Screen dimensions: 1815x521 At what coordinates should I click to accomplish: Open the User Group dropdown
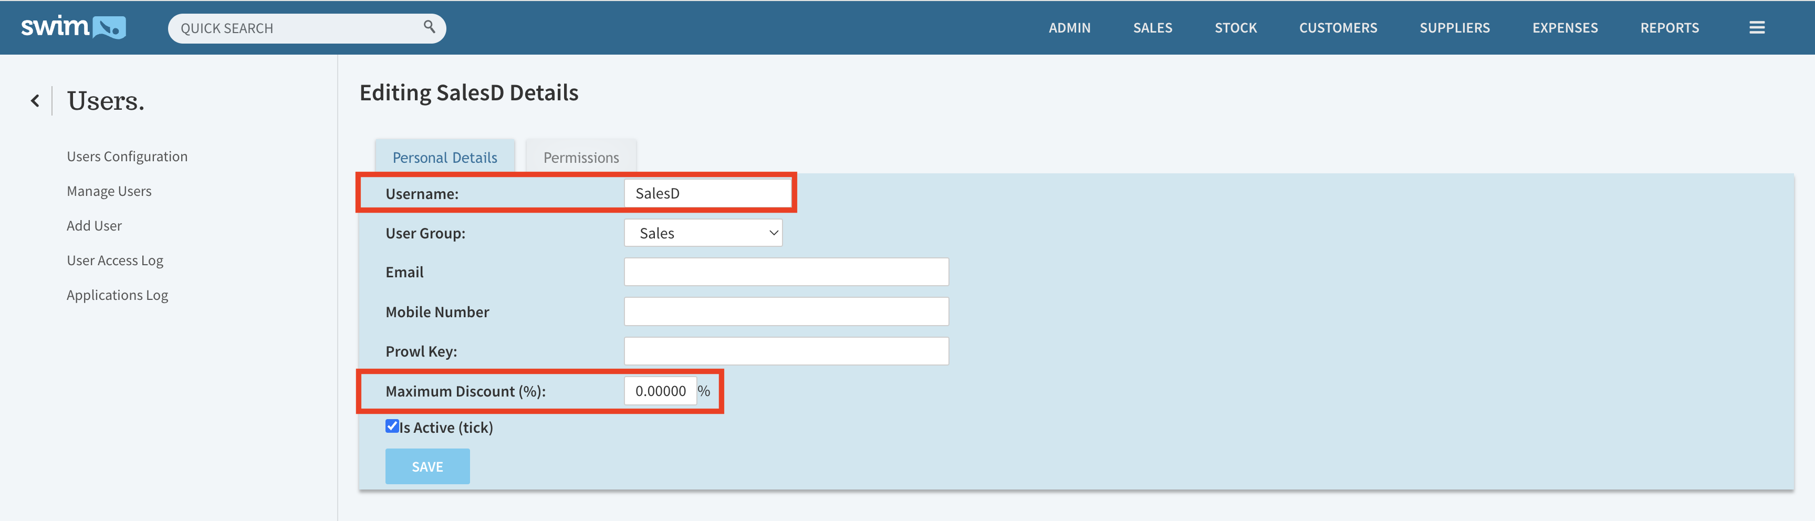[x=703, y=233]
